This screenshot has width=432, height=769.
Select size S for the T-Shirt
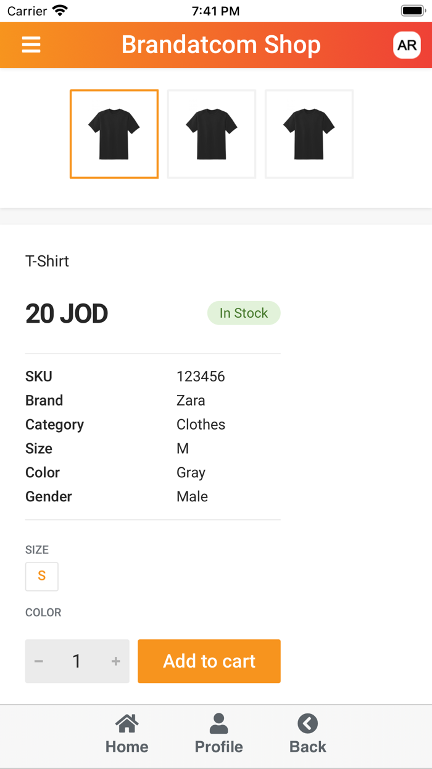point(41,576)
